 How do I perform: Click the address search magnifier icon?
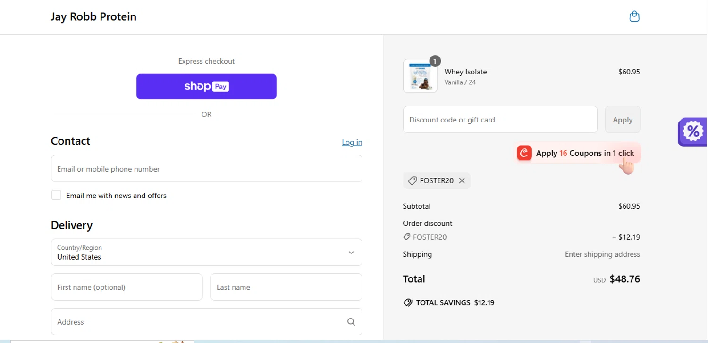pyautogui.click(x=351, y=322)
